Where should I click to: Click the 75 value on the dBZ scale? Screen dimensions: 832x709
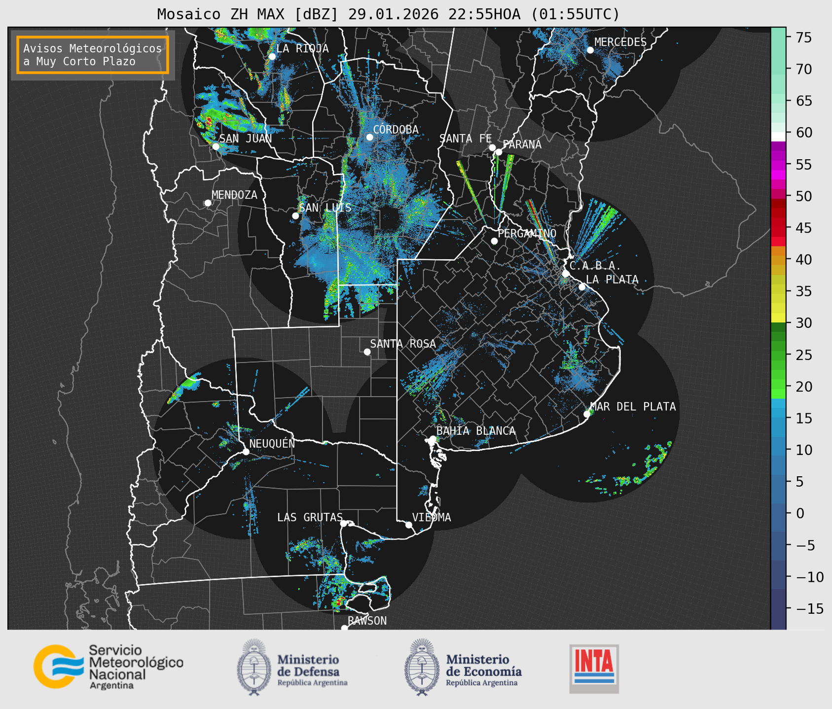tap(803, 37)
